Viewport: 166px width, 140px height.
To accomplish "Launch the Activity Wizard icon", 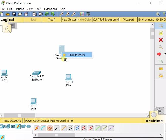I will click(x=26, y=14).
